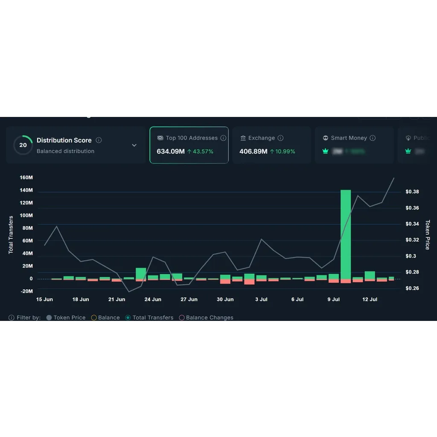This screenshot has width=437, height=437.
Task: Click the $0.3 price label
Action: point(411,256)
